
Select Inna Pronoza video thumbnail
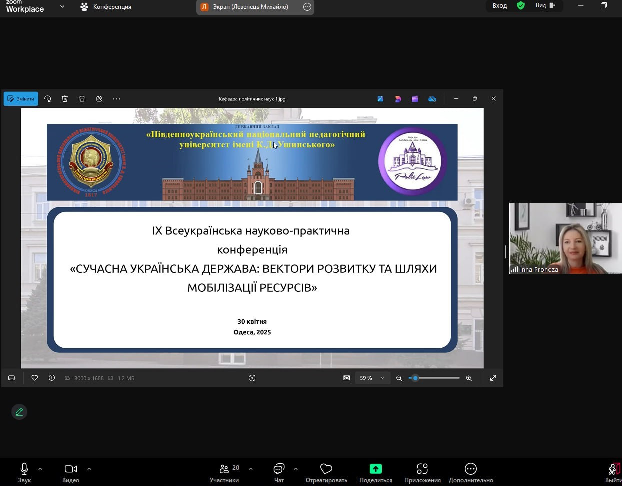(565, 238)
